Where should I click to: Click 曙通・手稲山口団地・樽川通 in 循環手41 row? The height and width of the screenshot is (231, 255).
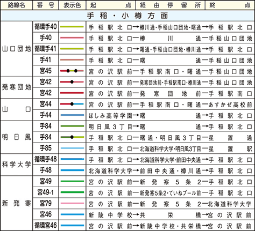click(171, 49)
